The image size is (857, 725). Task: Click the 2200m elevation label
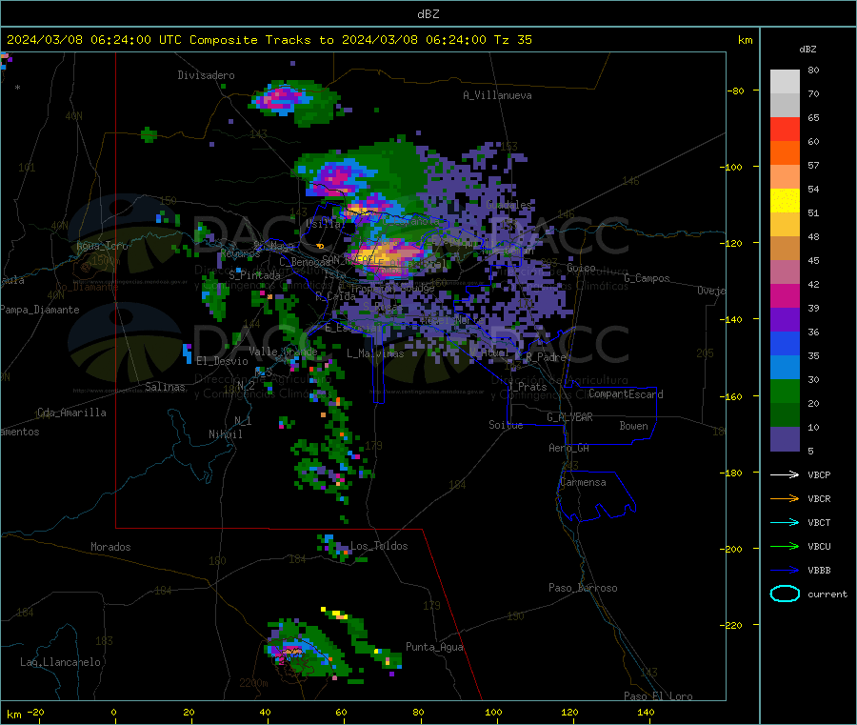click(253, 683)
